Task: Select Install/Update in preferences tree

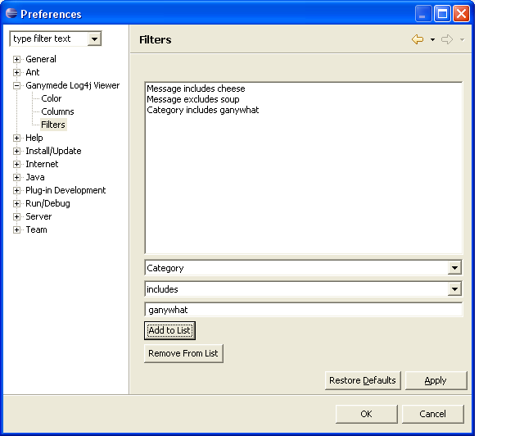Action: click(53, 151)
